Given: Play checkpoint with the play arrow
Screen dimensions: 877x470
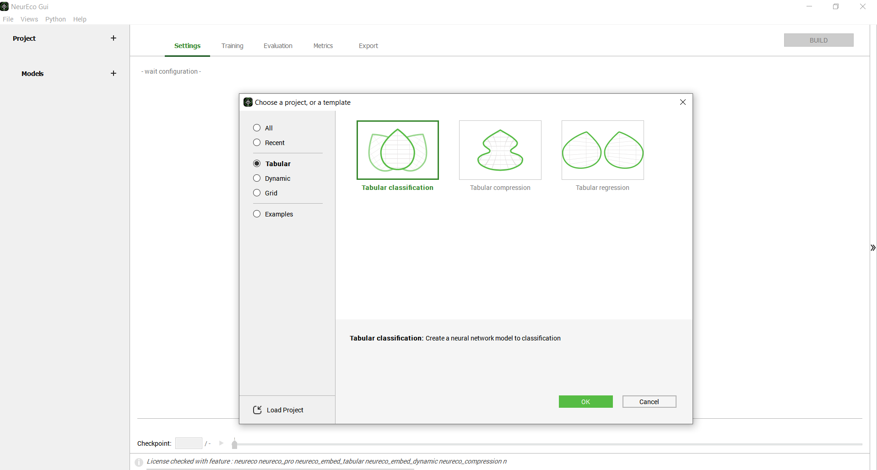Looking at the screenshot, I should coord(222,443).
